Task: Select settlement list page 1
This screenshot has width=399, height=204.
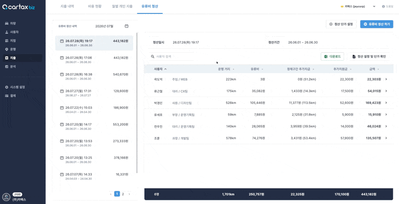Action: click(x=117, y=194)
